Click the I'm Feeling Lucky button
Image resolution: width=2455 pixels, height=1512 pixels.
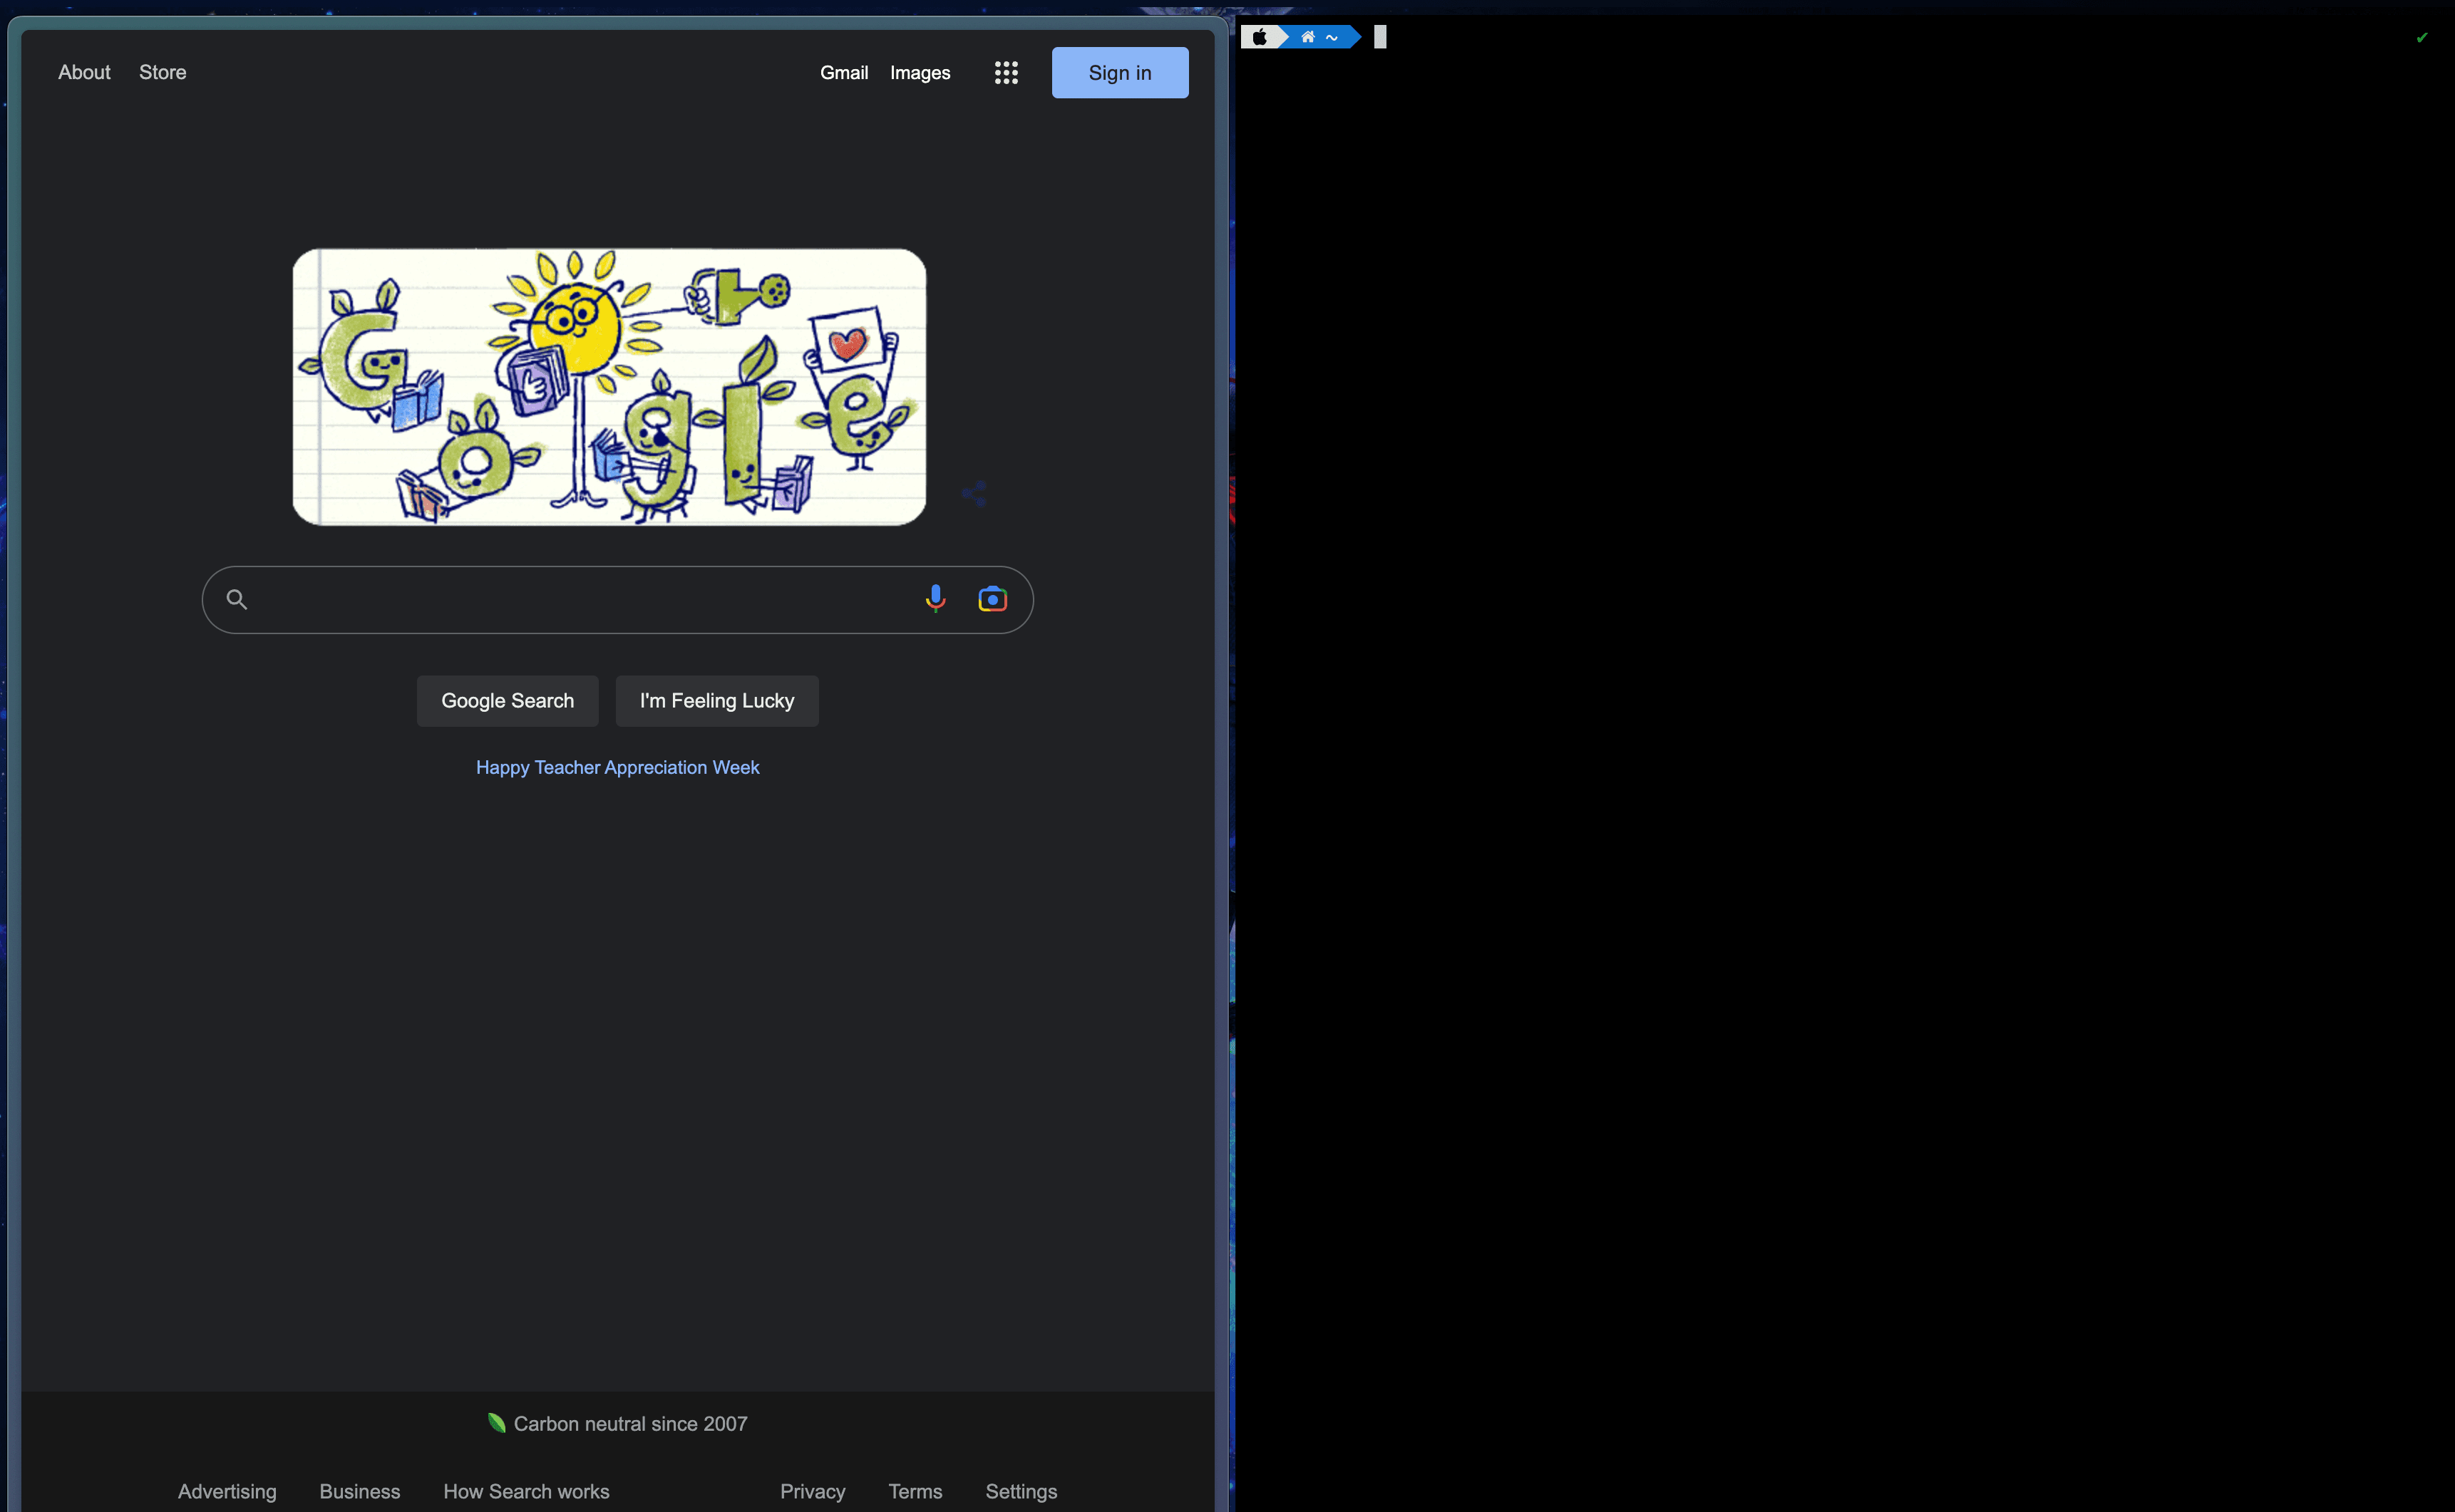click(x=716, y=701)
